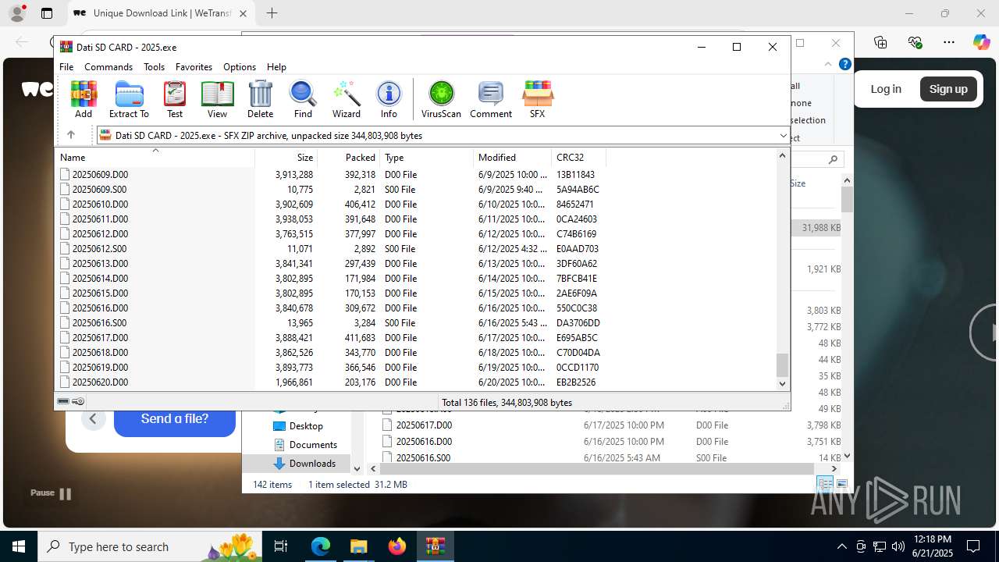999x562 pixels.
Task: Click the SFX toolbar icon
Action: [x=538, y=99]
